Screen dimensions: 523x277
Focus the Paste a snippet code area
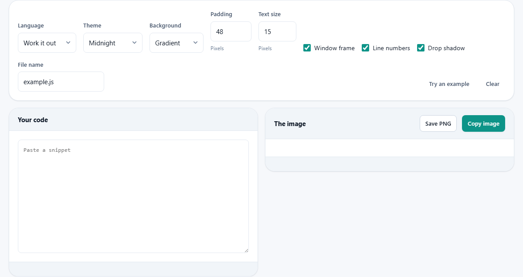pyautogui.click(x=133, y=196)
